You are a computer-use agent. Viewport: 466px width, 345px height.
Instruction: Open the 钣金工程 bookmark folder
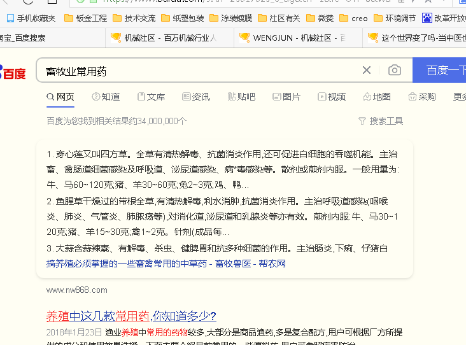(x=85, y=18)
